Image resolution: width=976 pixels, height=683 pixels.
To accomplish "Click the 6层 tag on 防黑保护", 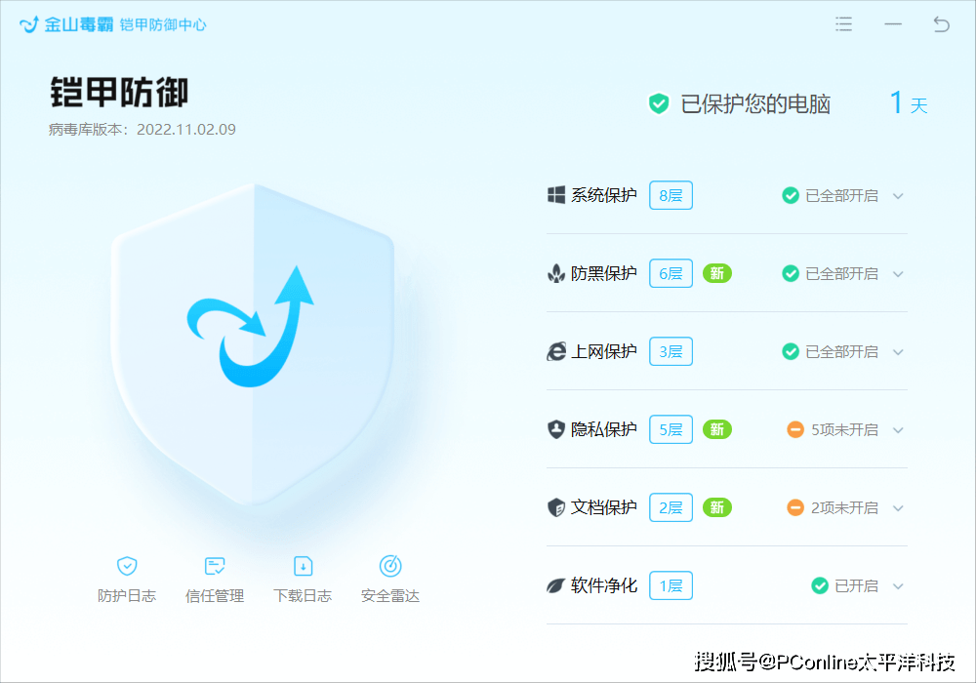I will coord(671,273).
